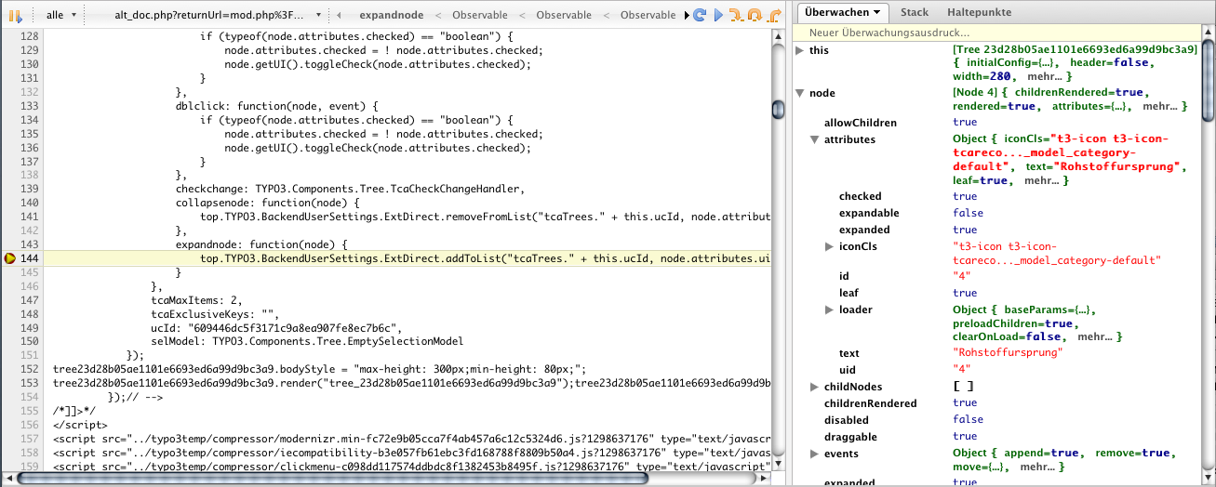The width and height of the screenshot is (1216, 487).
Task: Expand the 'loader' object
Action: pos(829,309)
